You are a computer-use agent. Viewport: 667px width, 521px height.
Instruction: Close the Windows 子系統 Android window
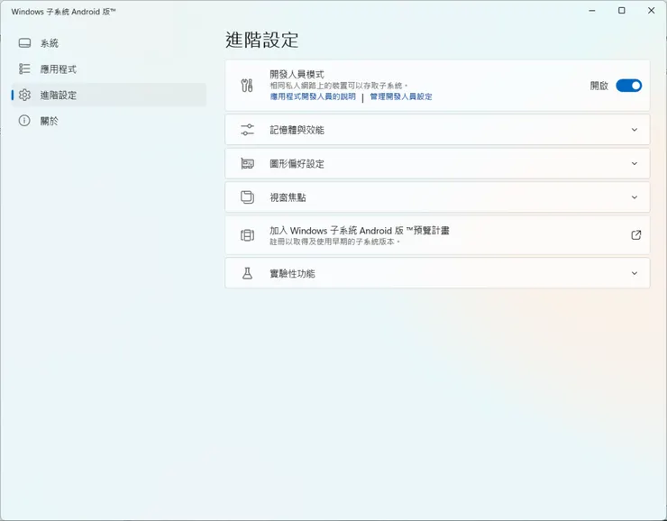pos(652,11)
